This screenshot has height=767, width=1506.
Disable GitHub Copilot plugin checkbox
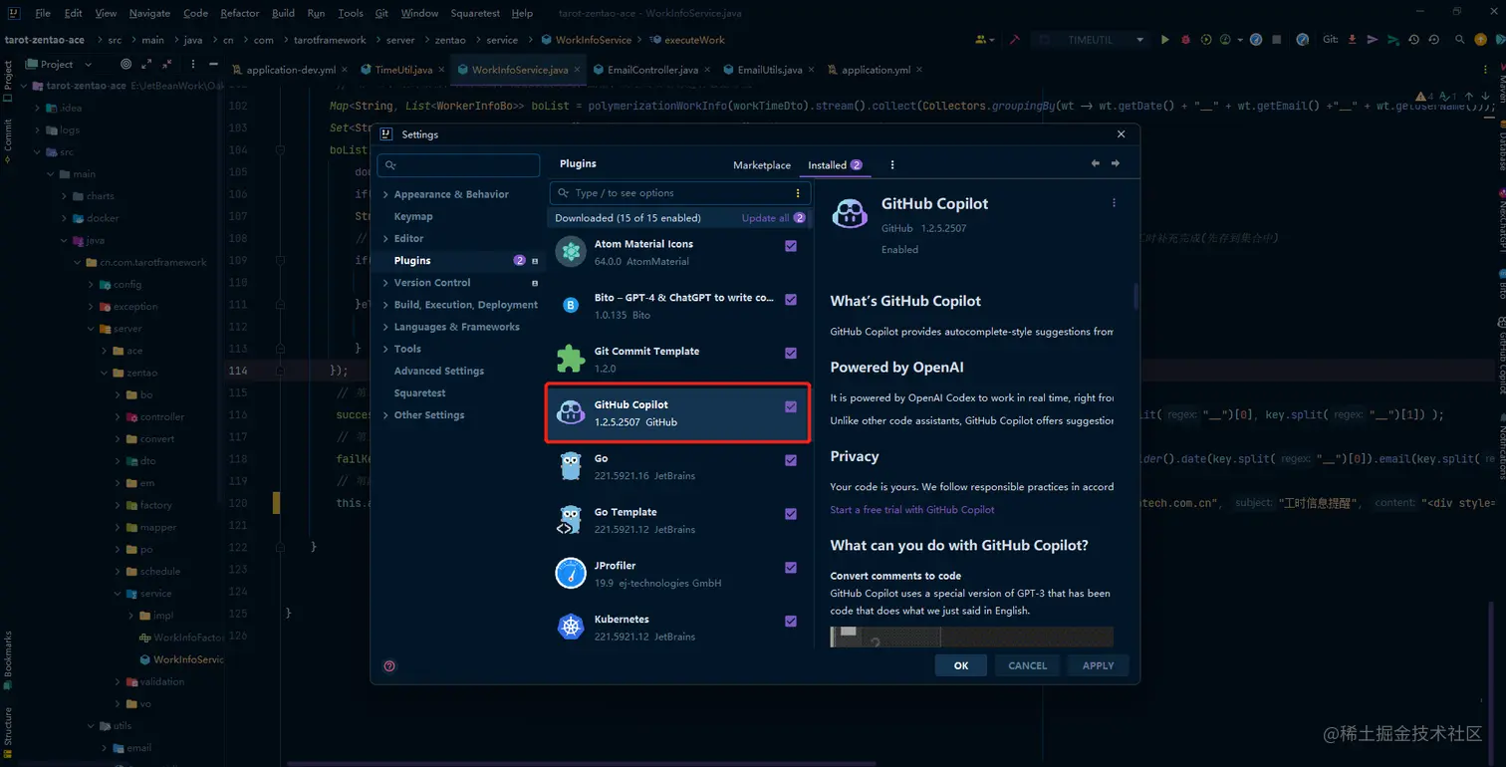[791, 407]
